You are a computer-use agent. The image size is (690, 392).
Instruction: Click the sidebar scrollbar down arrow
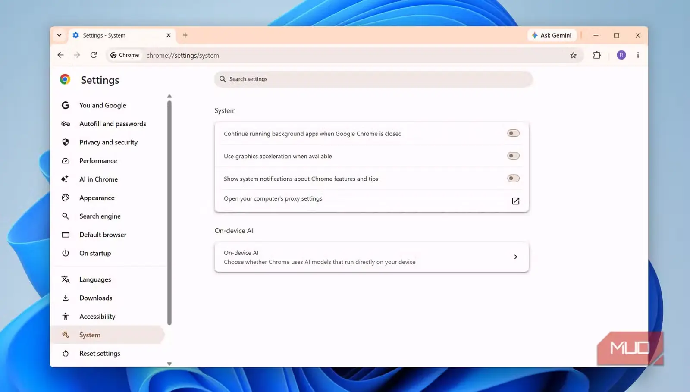169,364
